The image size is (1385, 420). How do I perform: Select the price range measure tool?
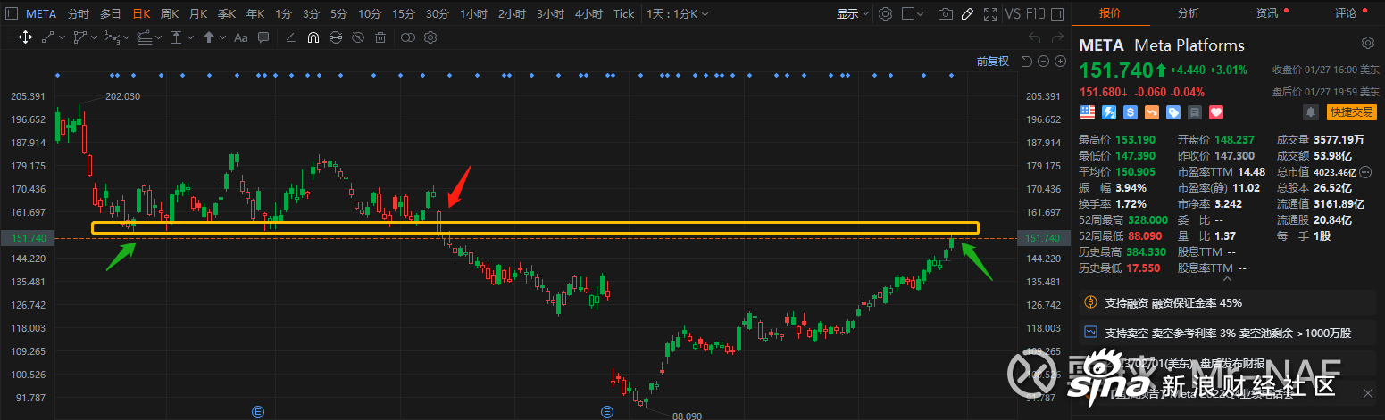click(177, 37)
